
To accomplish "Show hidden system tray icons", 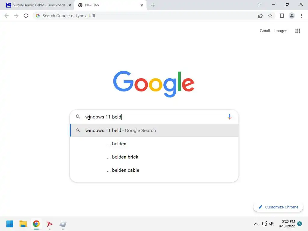I will (256, 224).
